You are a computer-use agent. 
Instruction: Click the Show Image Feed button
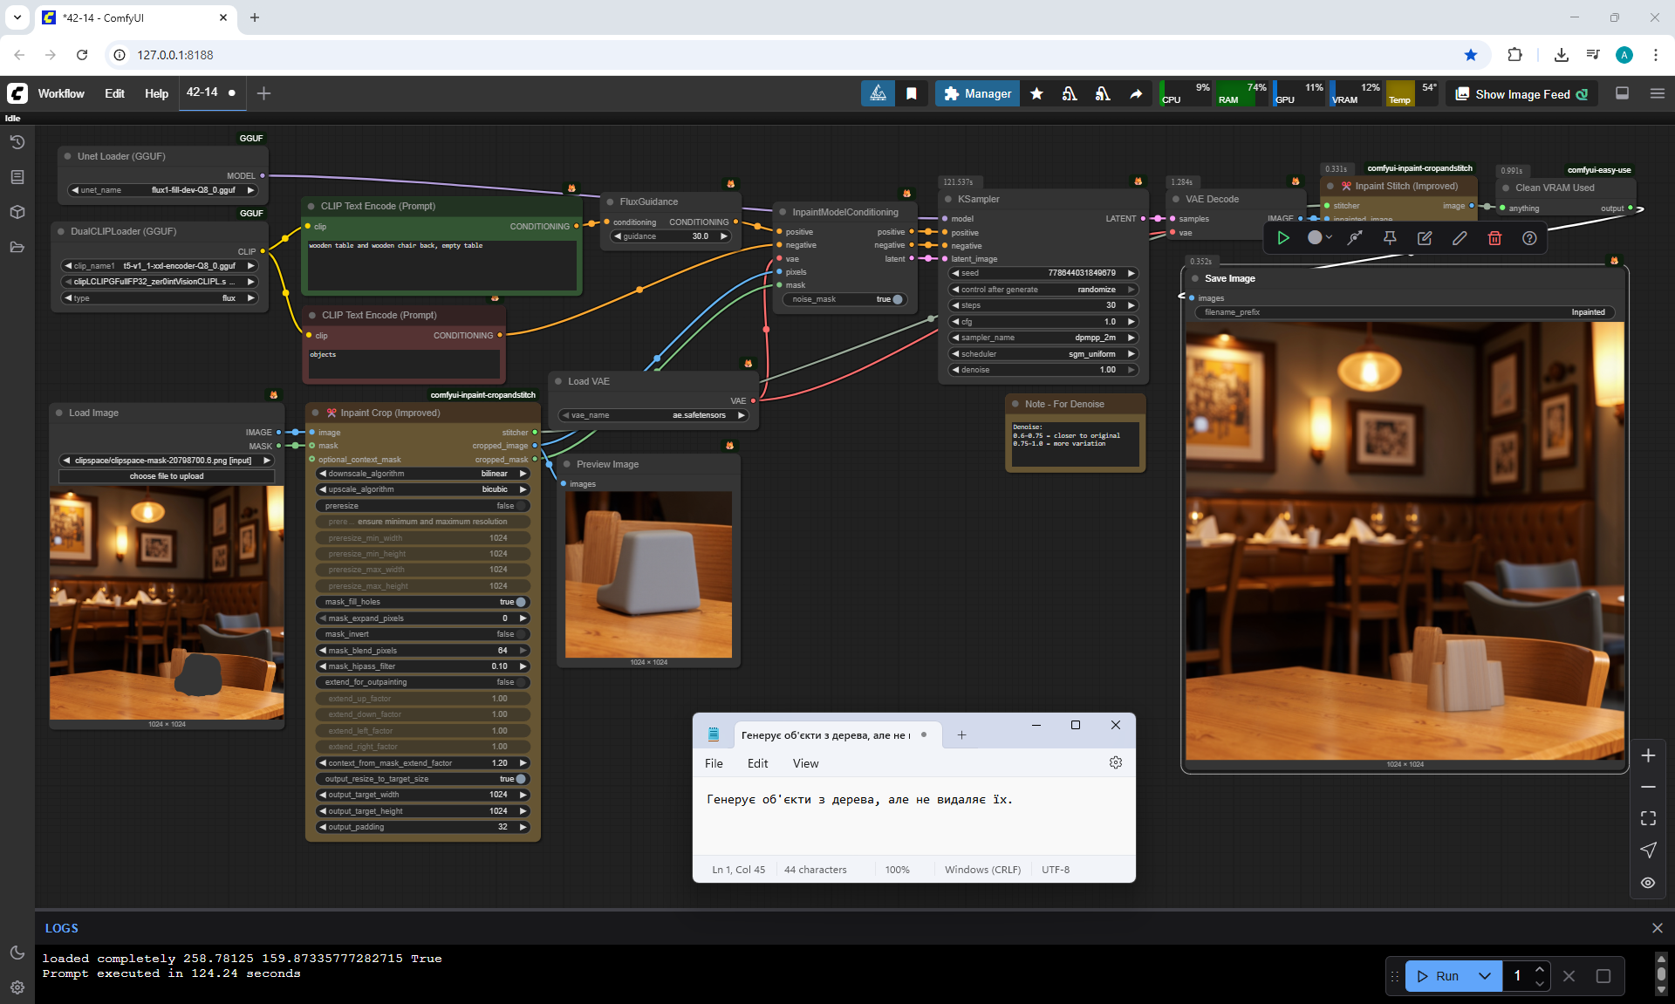coord(1521,93)
